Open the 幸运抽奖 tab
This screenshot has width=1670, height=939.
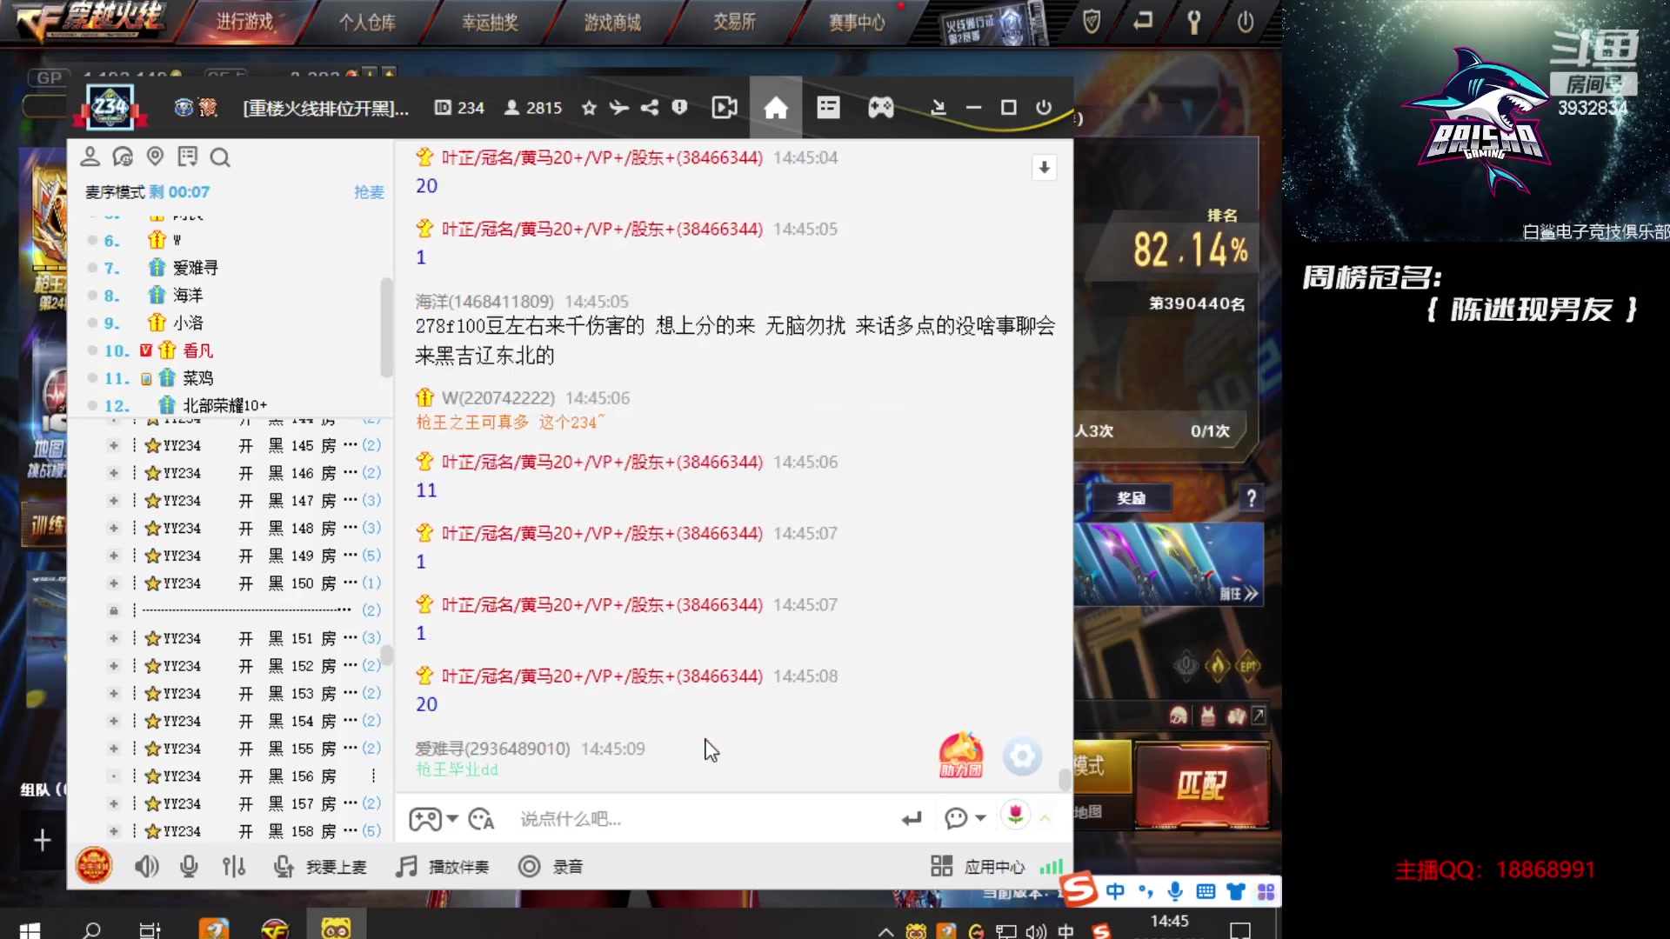coord(490,22)
